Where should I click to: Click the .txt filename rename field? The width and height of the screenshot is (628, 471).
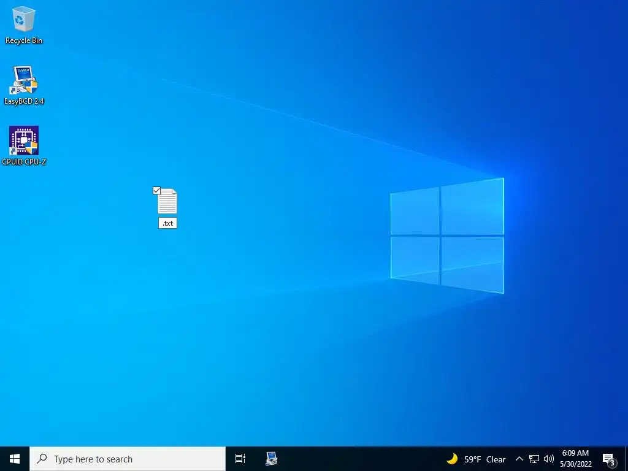pos(167,223)
